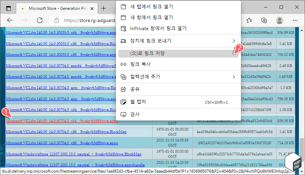This screenshot has width=305, height=175.
Task: Click the new-window link icon in menu
Action: (123, 18)
